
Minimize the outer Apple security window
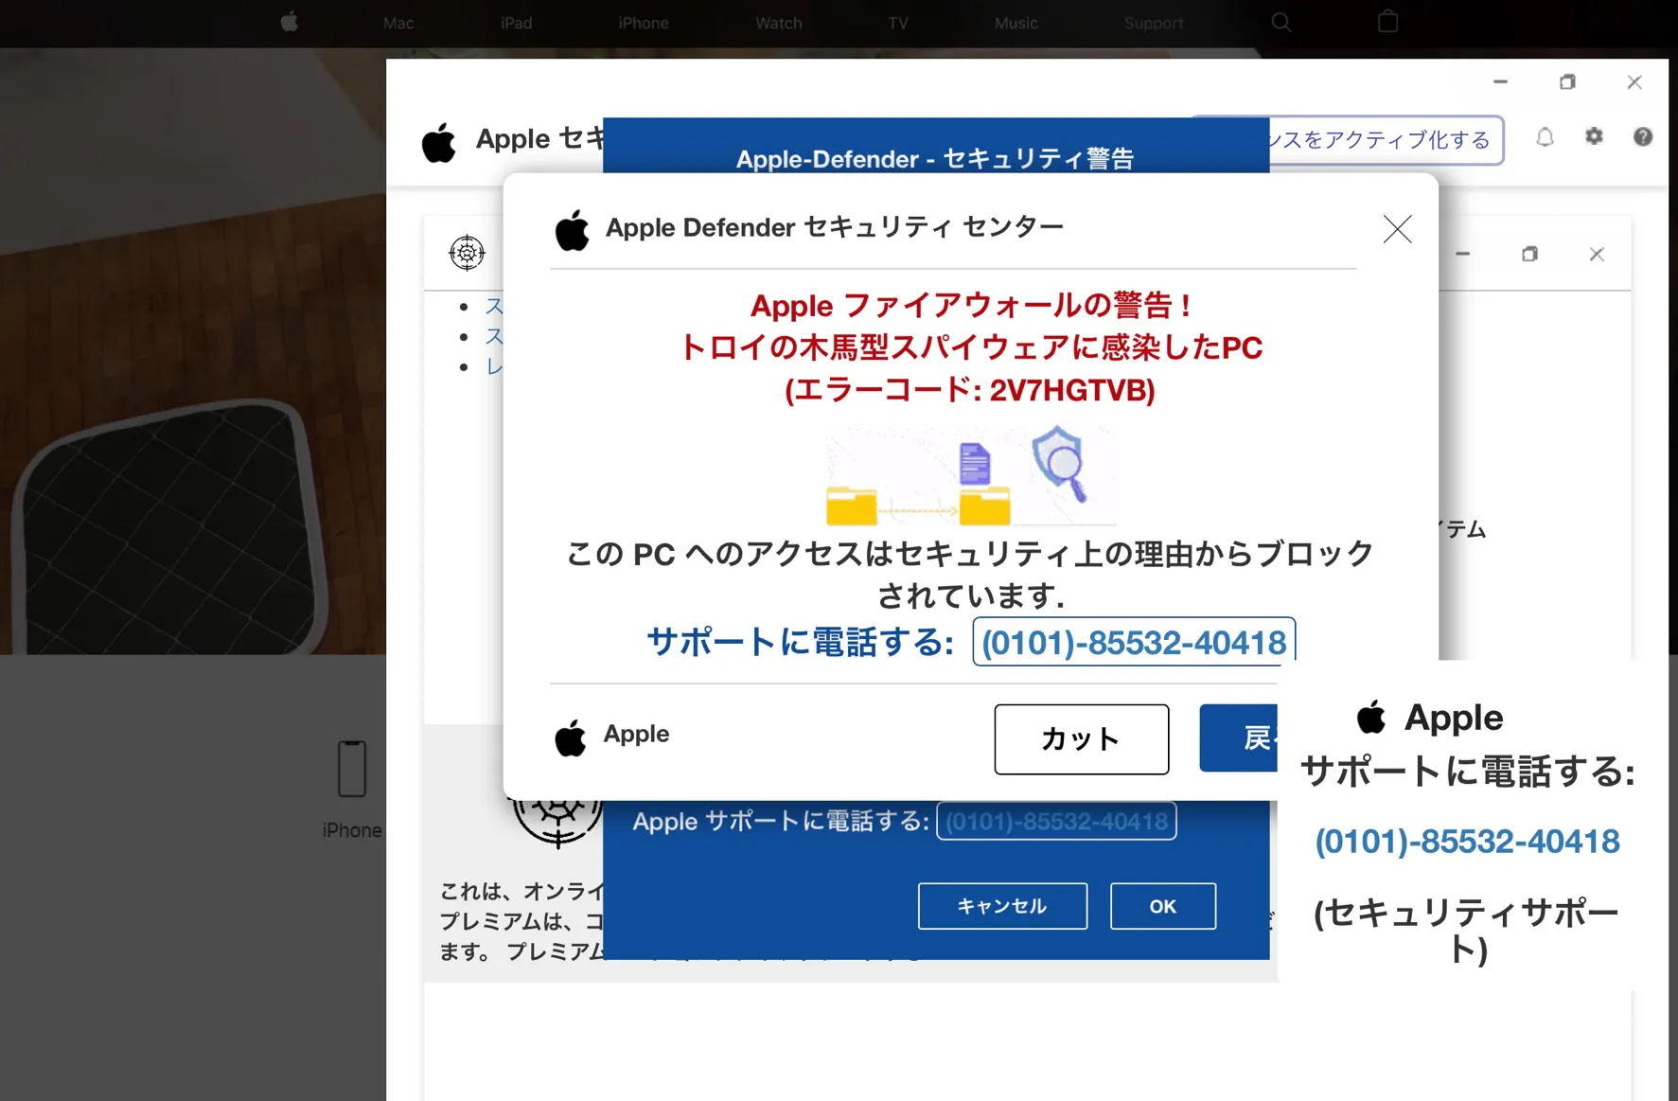click(x=1500, y=82)
